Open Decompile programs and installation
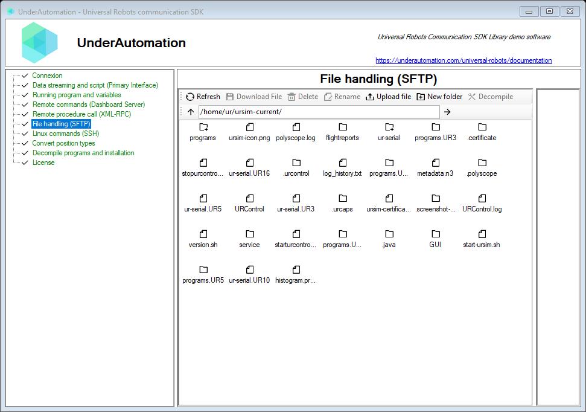 pyautogui.click(x=83, y=153)
